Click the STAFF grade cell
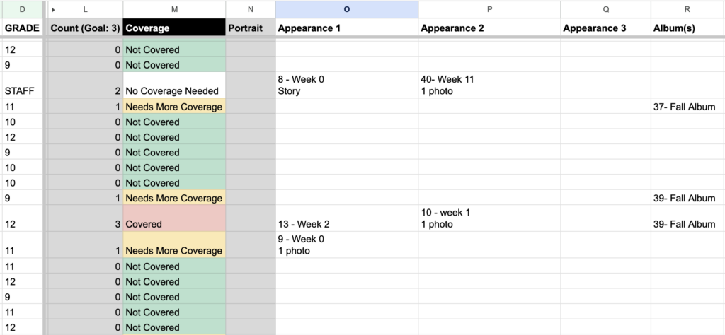 click(21, 91)
